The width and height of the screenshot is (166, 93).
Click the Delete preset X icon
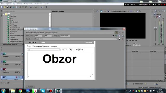coord(123,39)
